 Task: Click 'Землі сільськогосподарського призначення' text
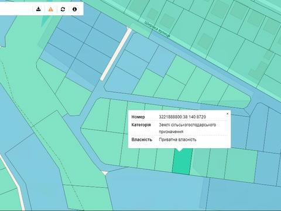click(x=187, y=128)
